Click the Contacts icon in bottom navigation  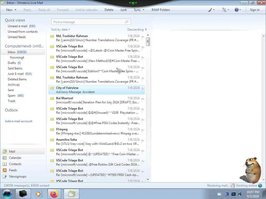tap(5, 164)
